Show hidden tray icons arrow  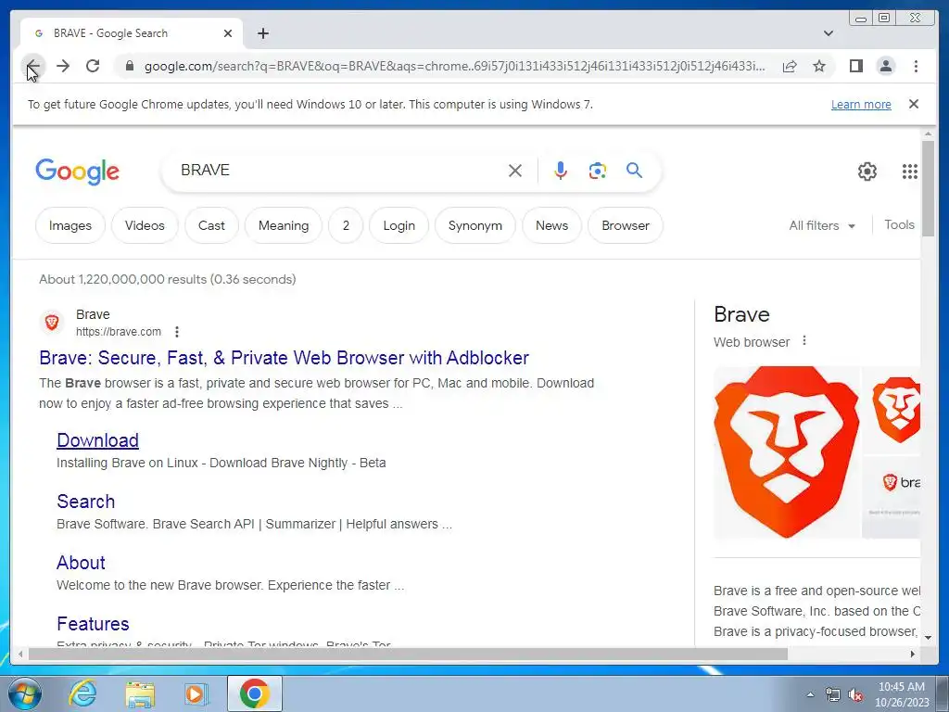[810, 694]
